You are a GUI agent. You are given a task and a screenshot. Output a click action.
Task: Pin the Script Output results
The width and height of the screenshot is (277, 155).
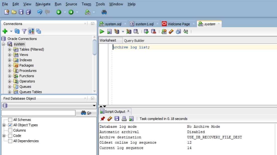coord(102,118)
